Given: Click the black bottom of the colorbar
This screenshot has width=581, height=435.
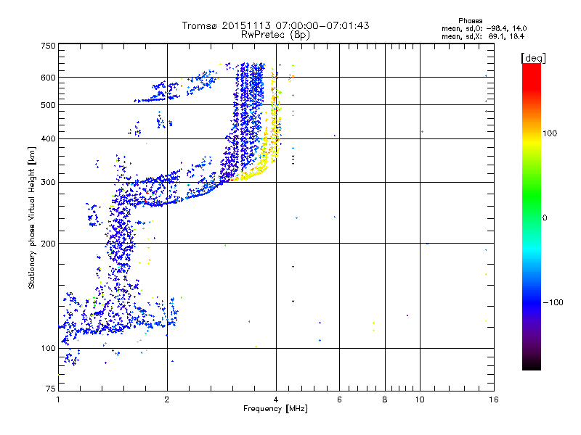Looking at the screenshot, I should [532, 365].
